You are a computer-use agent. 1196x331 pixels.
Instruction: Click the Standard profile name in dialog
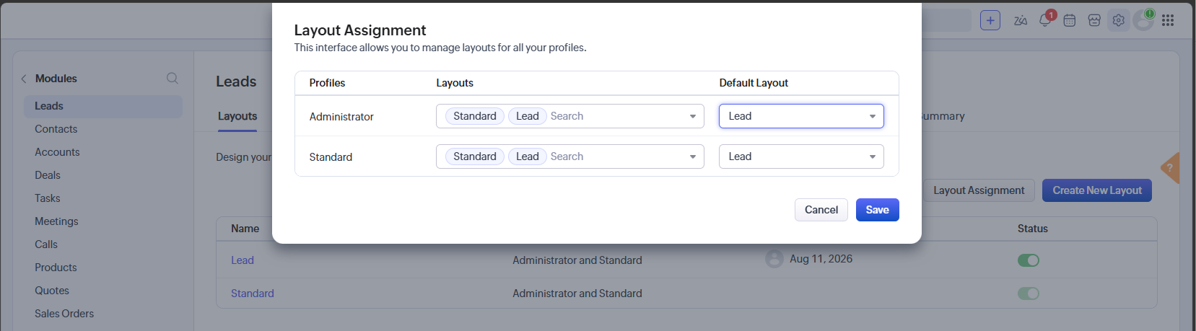click(x=331, y=157)
